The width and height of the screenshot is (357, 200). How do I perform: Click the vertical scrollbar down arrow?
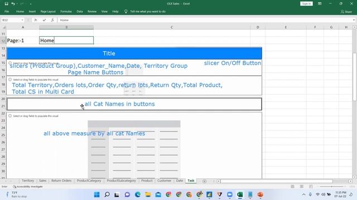(354, 177)
